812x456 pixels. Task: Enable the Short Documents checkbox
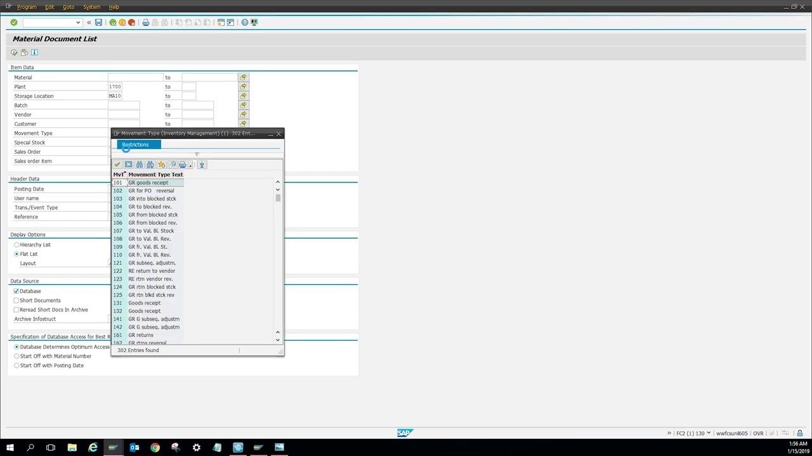click(x=16, y=301)
